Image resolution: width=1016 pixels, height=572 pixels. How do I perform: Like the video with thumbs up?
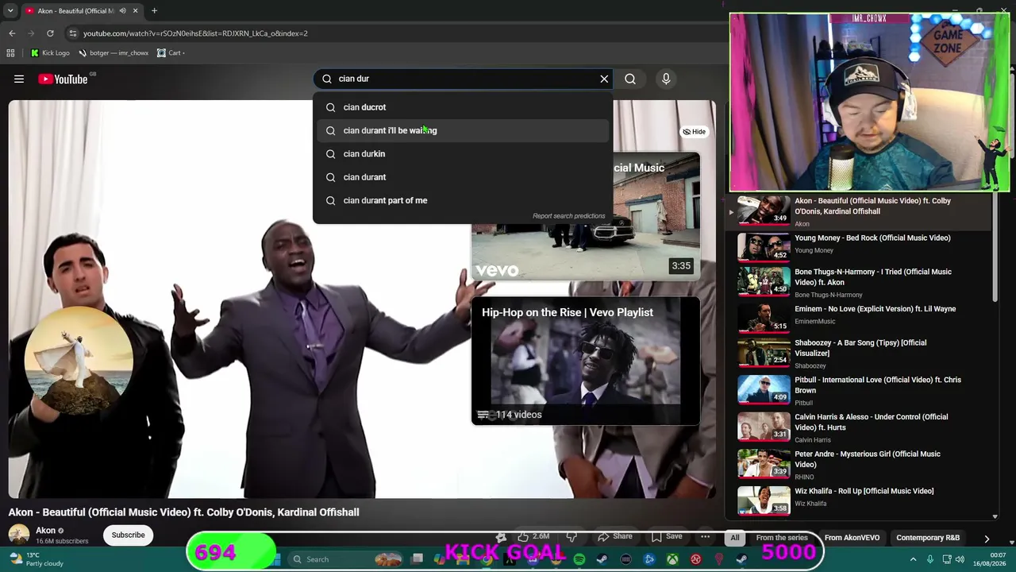coord(533,536)
